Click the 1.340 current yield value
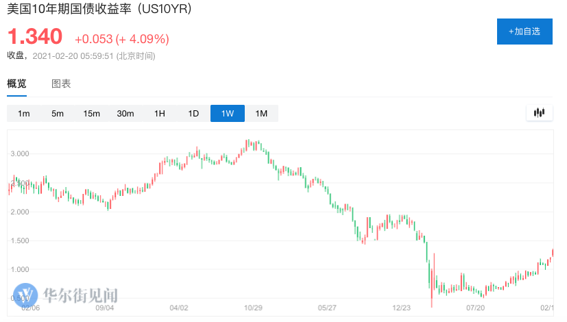567x322 pixels. click(34, 36)
